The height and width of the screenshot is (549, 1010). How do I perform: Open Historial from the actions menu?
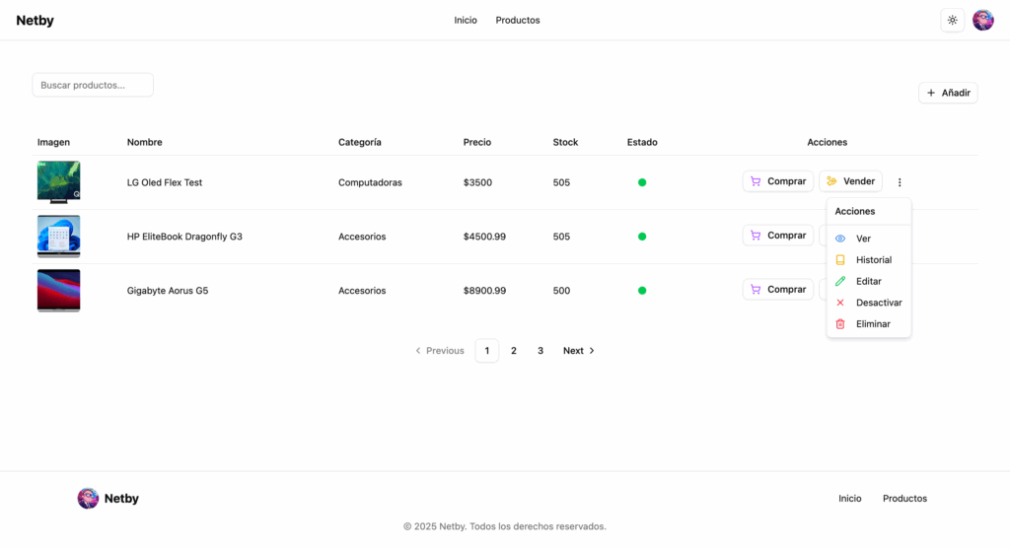[873, 260]
